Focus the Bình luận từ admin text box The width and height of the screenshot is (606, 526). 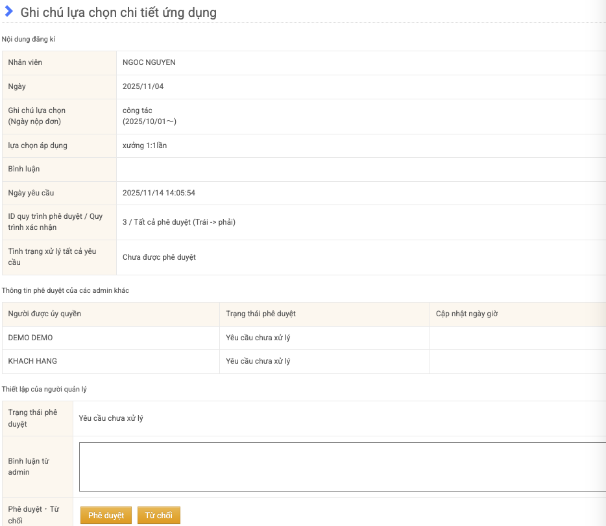point(342,466)
